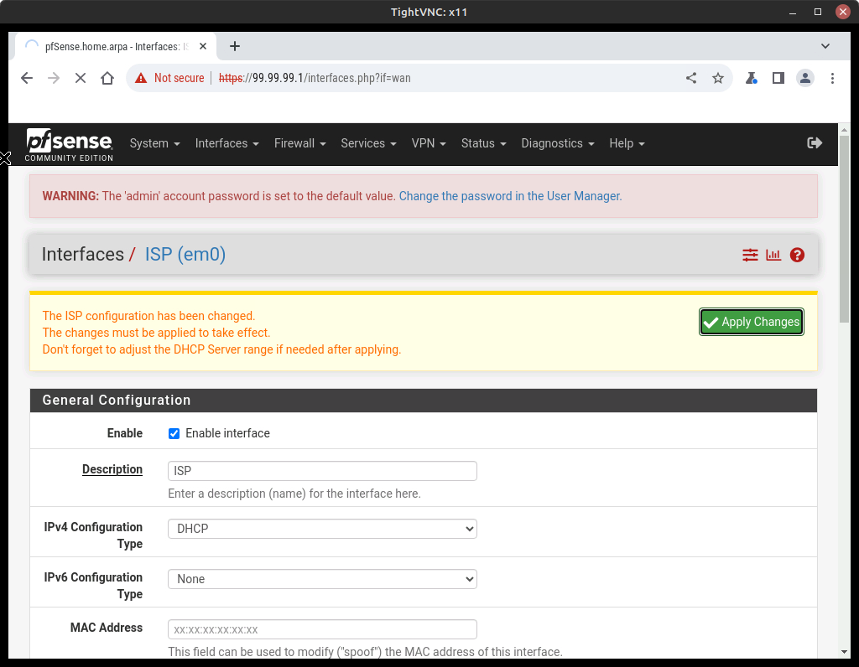Click the Not secure warning icon
The image size is (859, 667).
[141, 78]
